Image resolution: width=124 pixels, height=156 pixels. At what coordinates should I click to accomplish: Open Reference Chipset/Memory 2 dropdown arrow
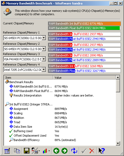click(x=44, y=49)
